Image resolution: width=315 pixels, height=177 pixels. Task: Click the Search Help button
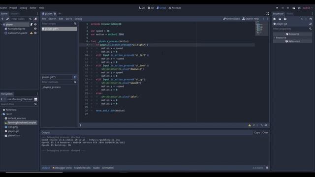251,19
